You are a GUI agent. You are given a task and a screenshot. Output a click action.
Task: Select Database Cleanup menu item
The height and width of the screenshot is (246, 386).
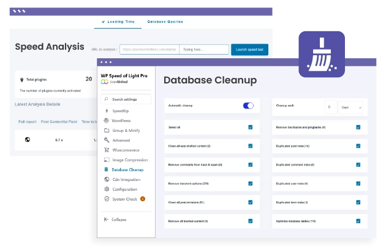coord(126,169)
